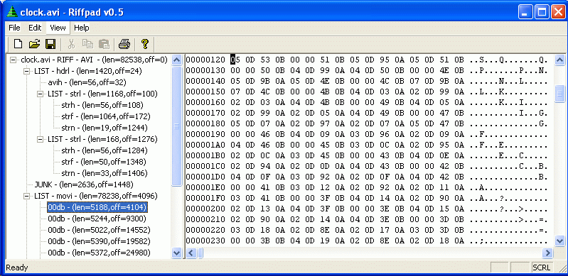The image size is (568, 276).
Task: Collapse the LIST hdrl node
Action: [x=27, y=71]
